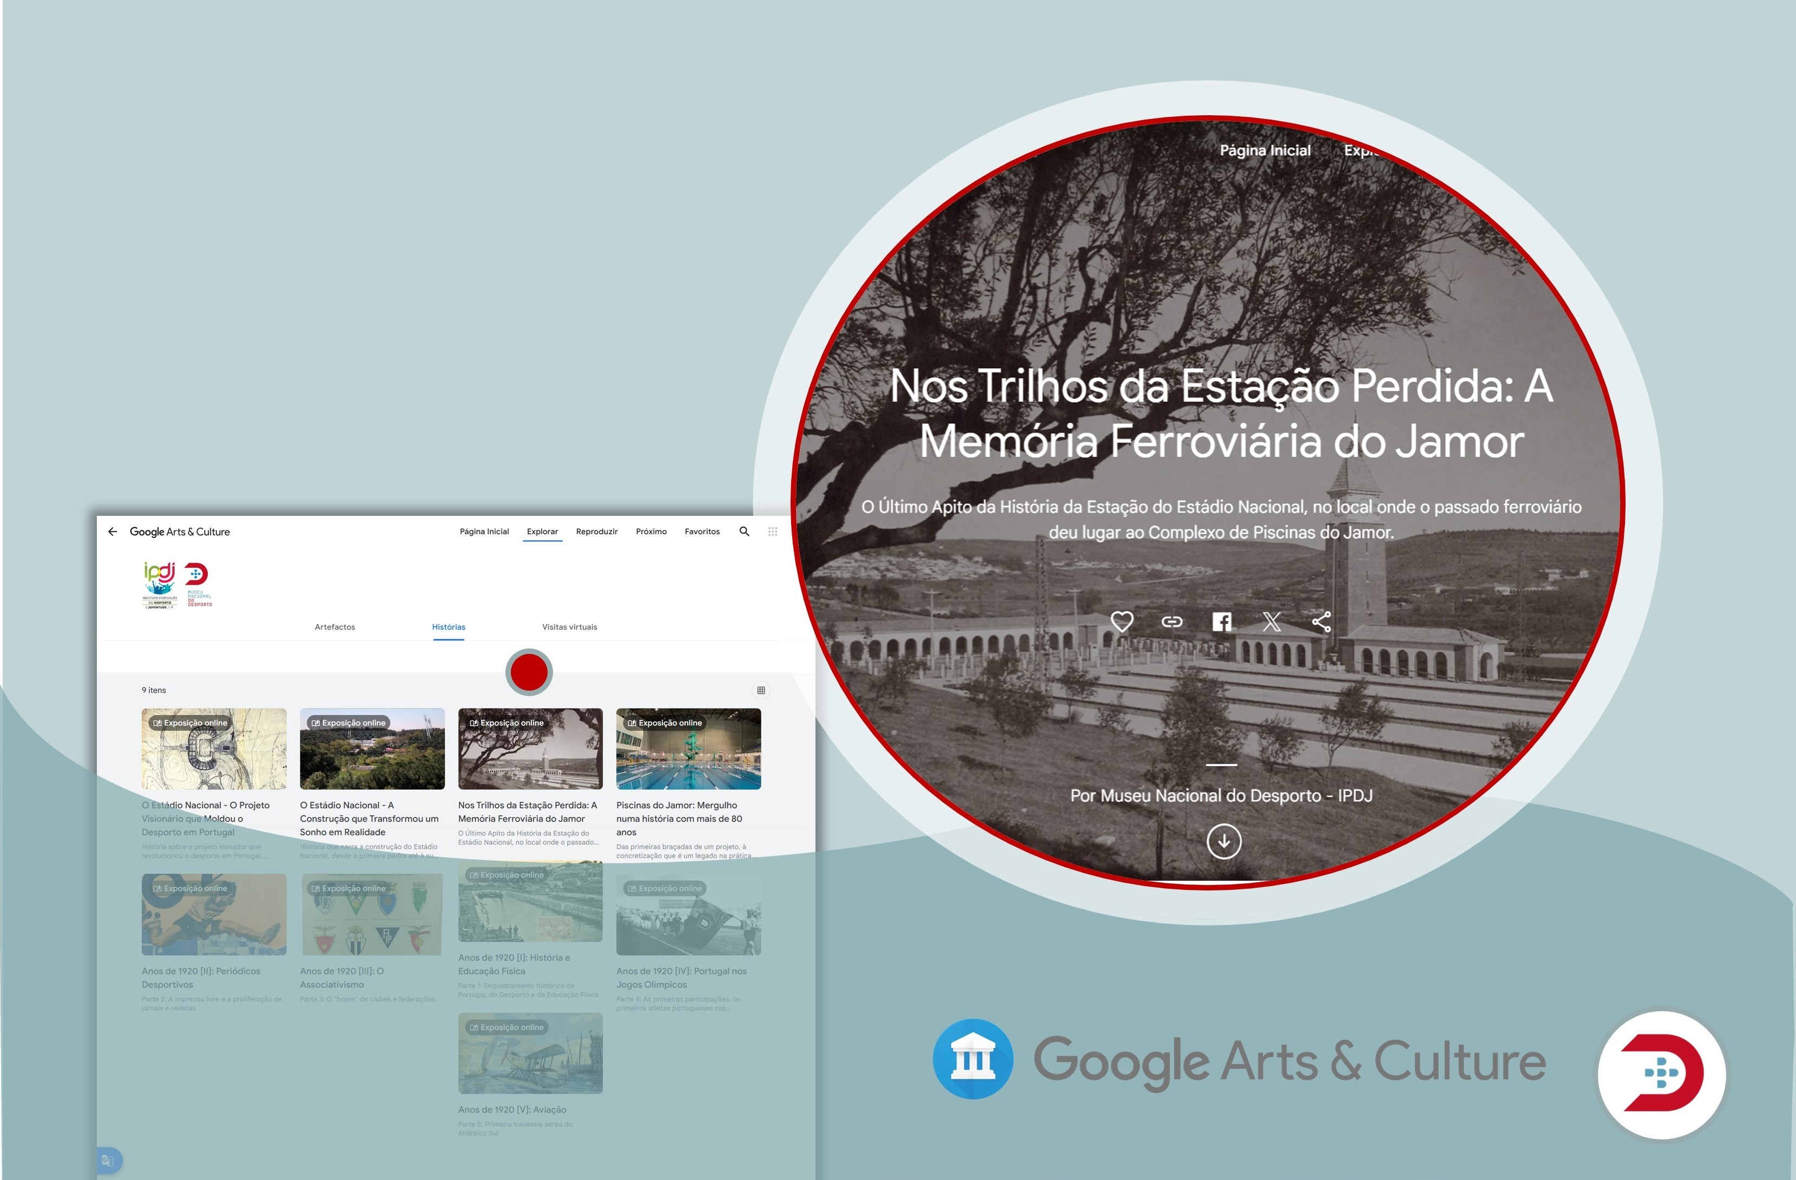Image resolution: width=1796 pixels, height=1180 pixels.
Task: Open thumbnail of Anos de 1920 [V] Aviação
Action: 530,1053
